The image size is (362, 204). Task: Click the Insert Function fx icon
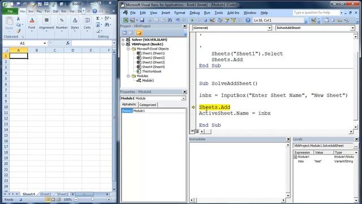click(68, 43)
